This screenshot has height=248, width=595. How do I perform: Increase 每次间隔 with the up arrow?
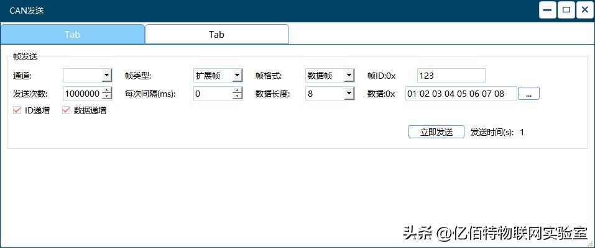(238, 91)
